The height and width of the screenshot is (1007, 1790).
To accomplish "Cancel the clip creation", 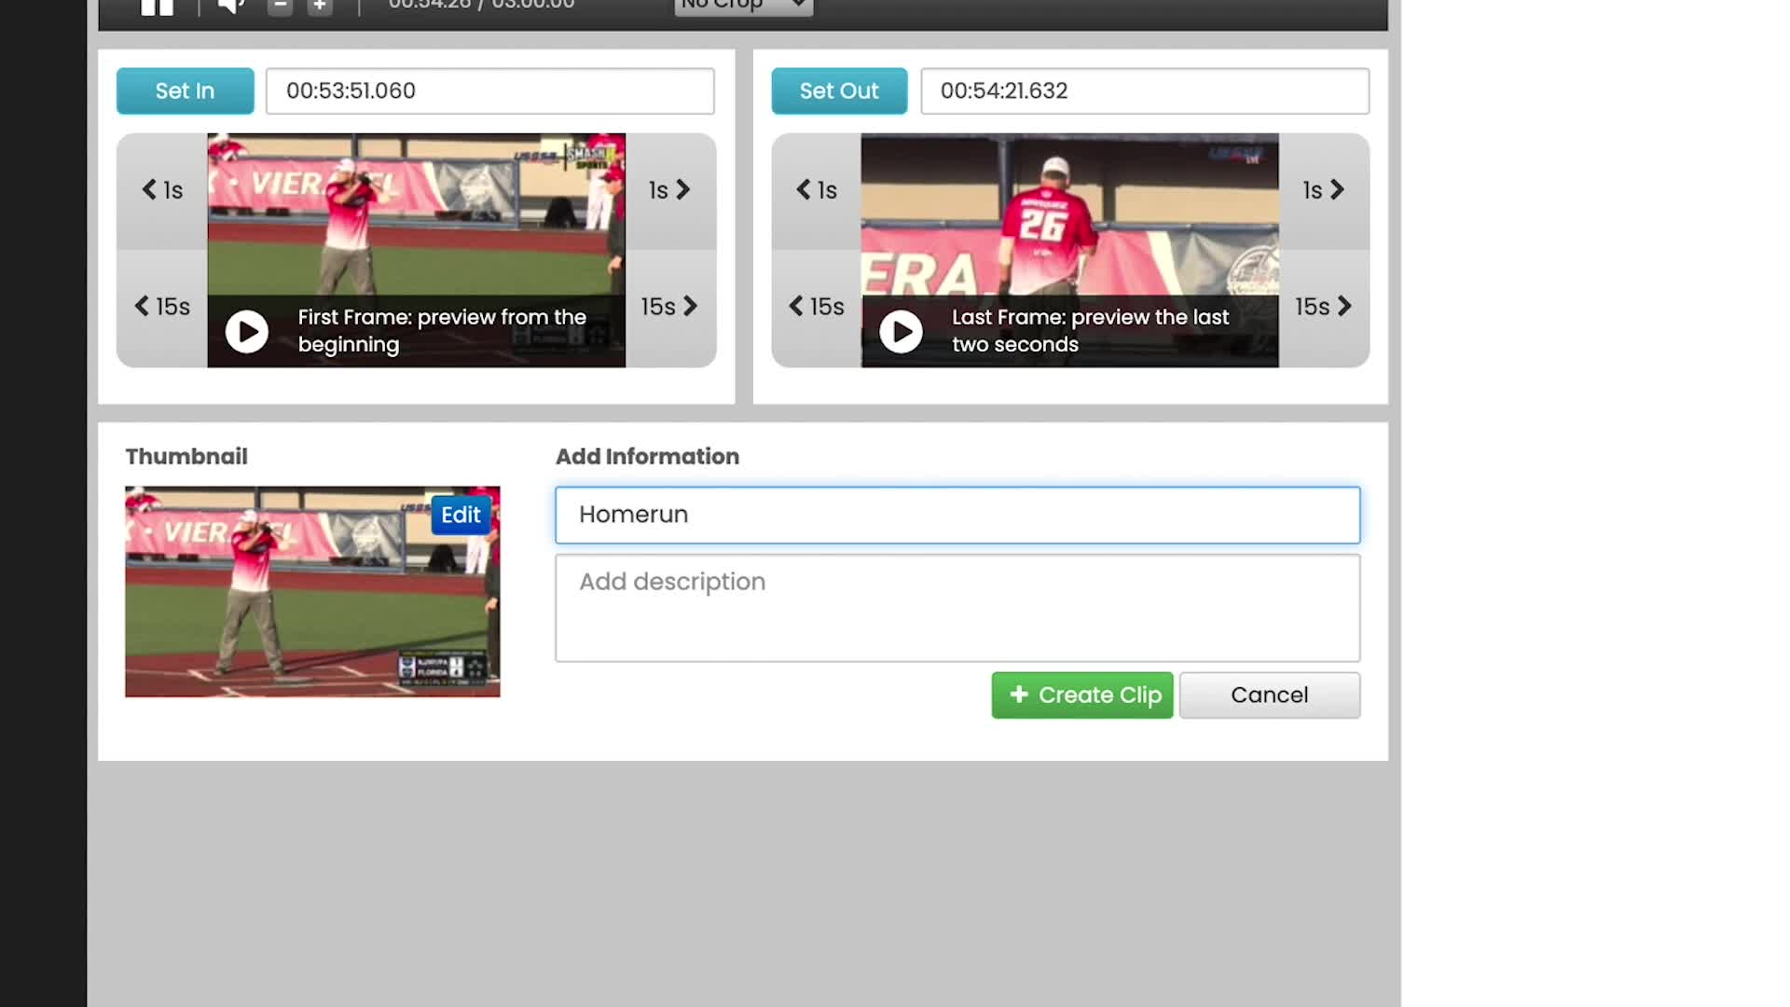I will click(x=1269, y=696).
